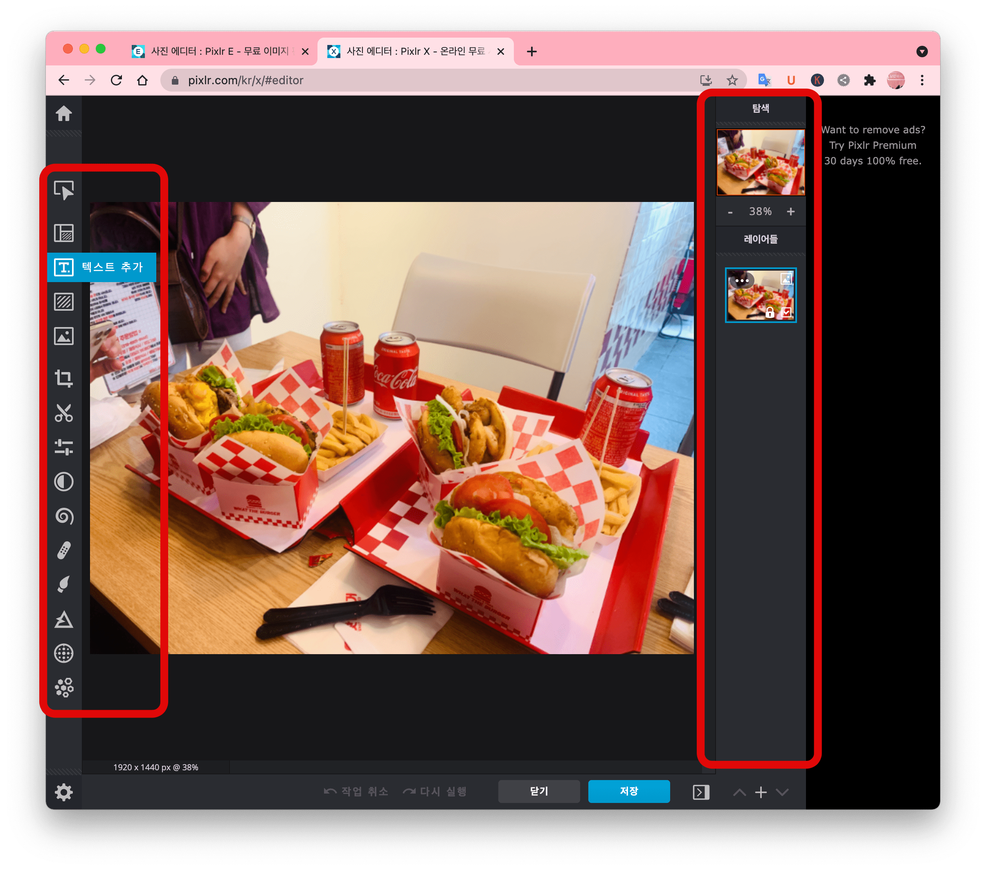The height and width of the screenshot is (870, 986).
Task: Open the Filter half-circle tool
Action: pyautogui.click(x=64, y=482)
